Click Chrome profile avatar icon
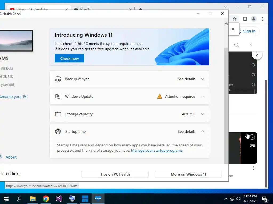Viewport: 273px width, 204px height. pos(254,19)
